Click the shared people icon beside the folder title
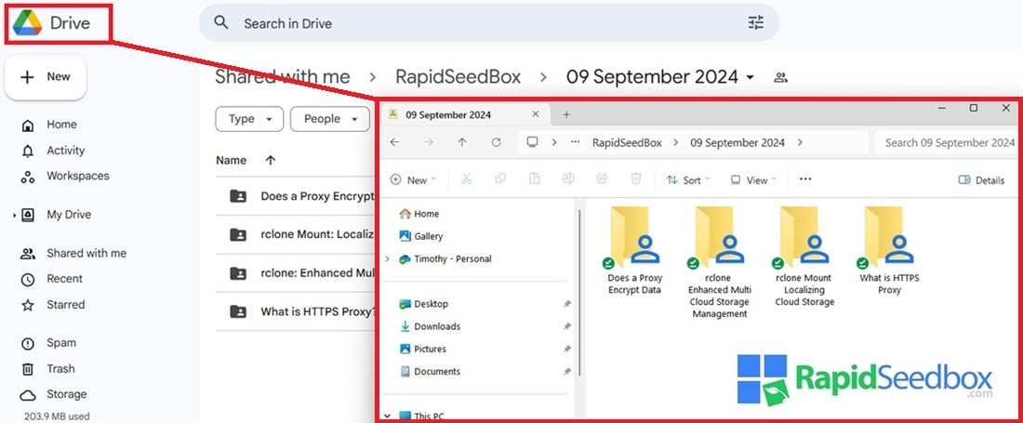 [x=780, y=77]
